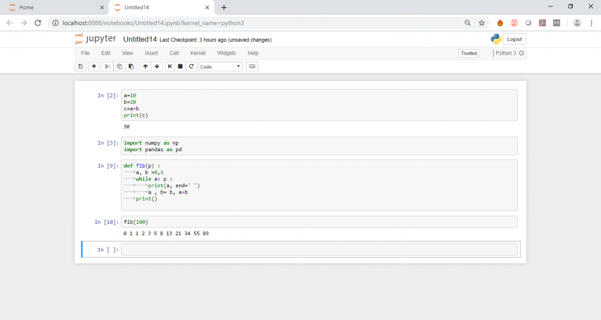Move selected cell up with arrow
The width and height of the screenshot is (601, 320).
pyautogui.click(x=146, y=67)
